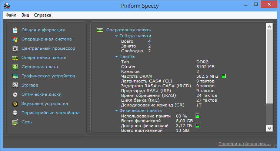Click the Частота DRAM label
The width and height of the screenshot is (280, 151).
click(136, 76)
